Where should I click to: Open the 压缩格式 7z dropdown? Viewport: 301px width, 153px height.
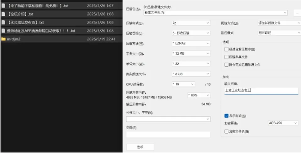pyautogui.click(x=191, y=23)
